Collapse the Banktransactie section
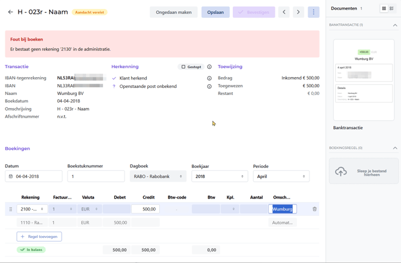Viewport: 401px width, 263px height. 395,25
